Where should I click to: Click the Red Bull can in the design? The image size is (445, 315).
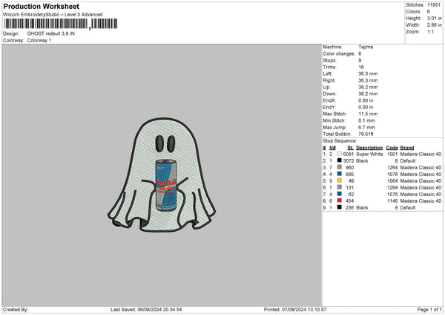166,185
